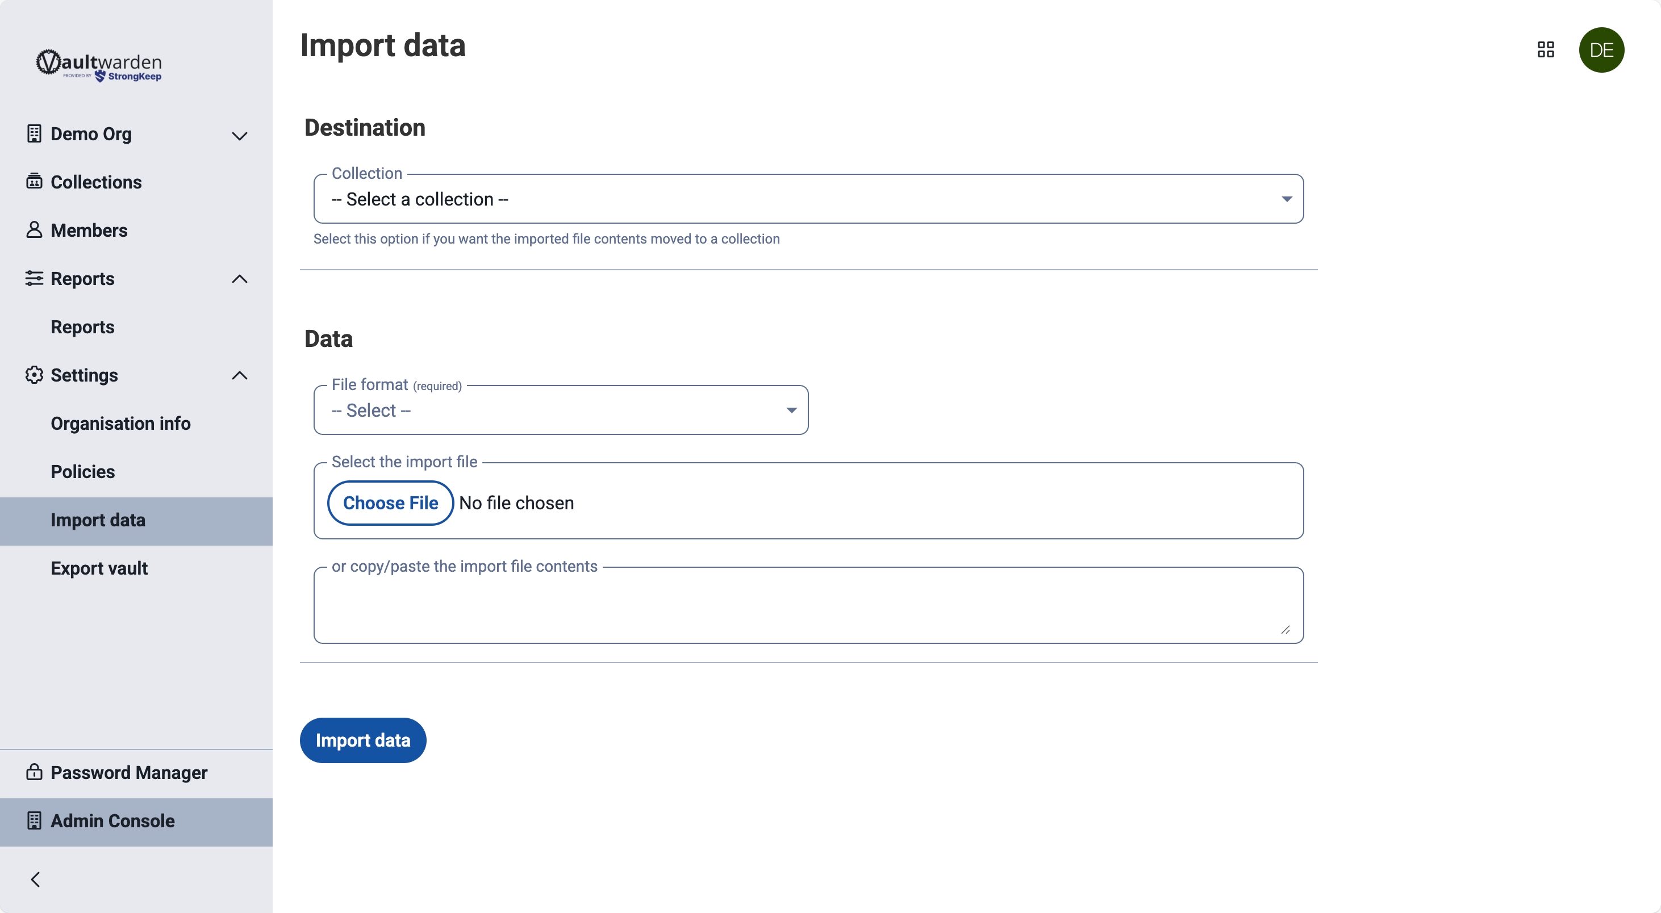Navigate to Export vault

[99, 568]
